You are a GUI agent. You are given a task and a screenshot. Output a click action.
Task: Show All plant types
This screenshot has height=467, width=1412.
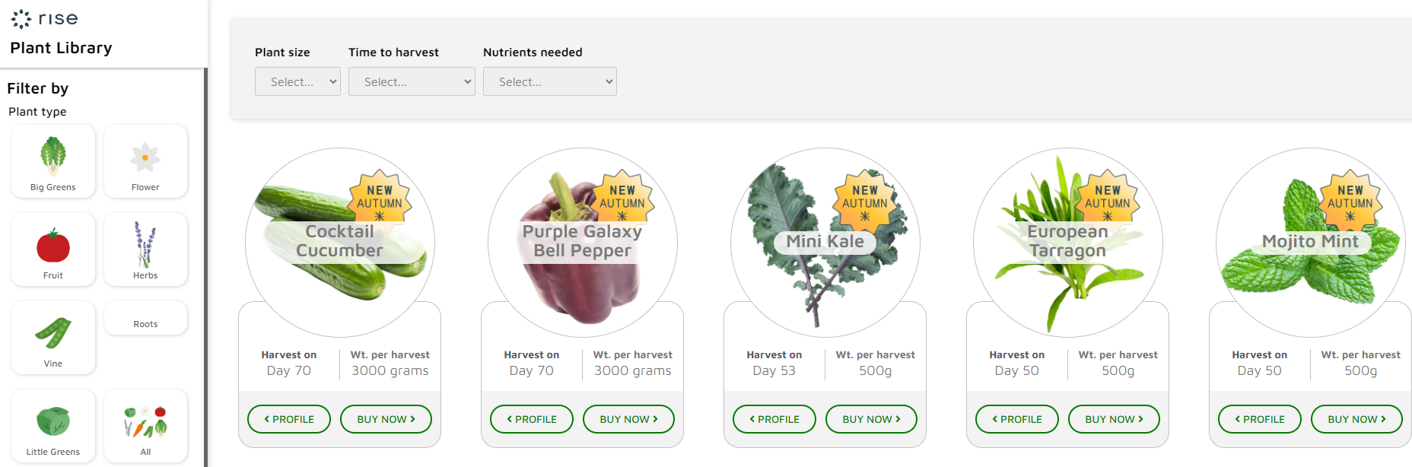[x=145, y=425]
